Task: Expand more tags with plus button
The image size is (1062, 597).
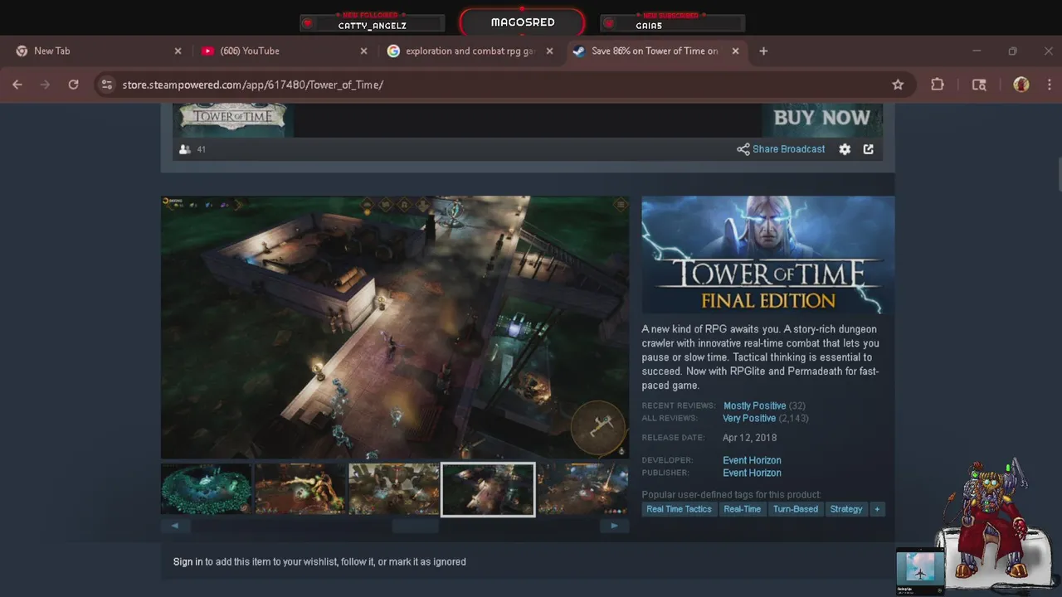Action: [x=877, y=509]
